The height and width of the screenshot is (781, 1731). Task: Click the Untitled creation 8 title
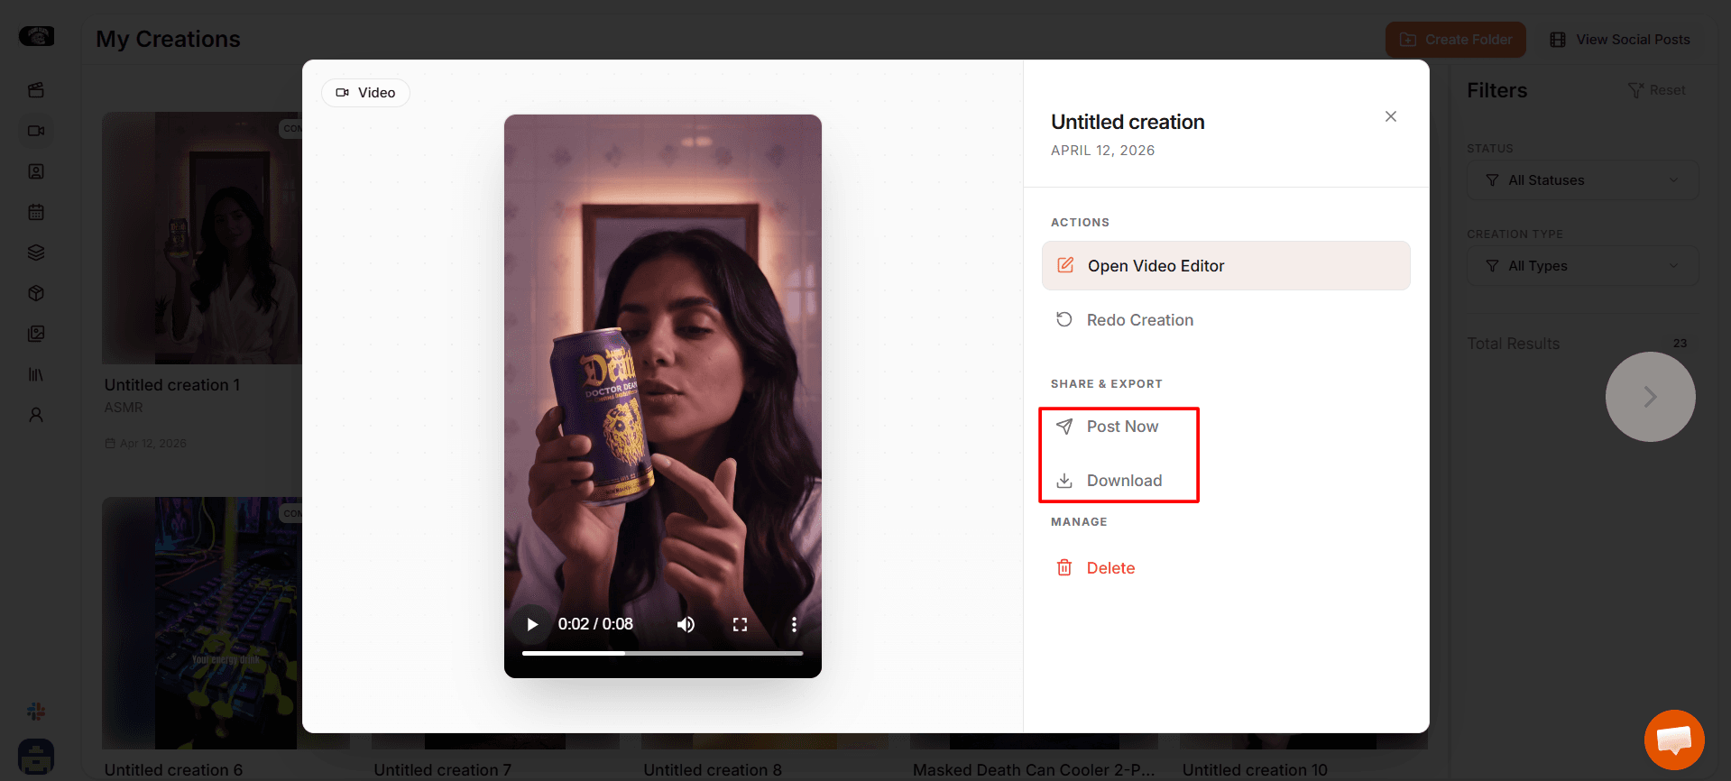click(713, 770)
